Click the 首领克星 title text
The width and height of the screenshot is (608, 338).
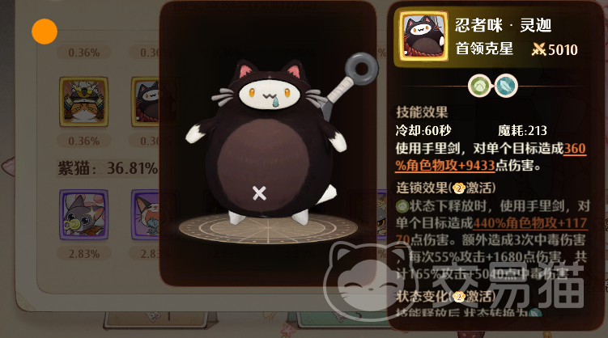pos(484,49)
